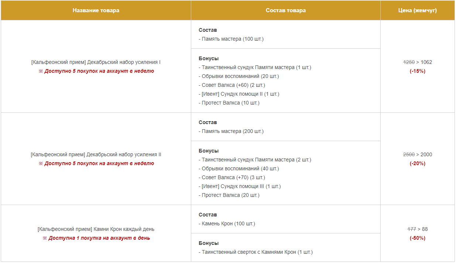Click the 1250 > 1062 price
This screenshot has height=263, width=456.
tap(418, 62)
